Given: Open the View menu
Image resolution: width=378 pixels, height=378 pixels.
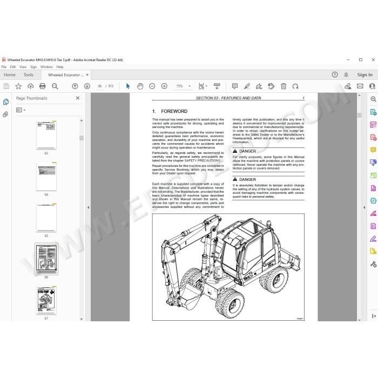Looking at the screenshot, I should pyautogui.click(x=23, y=67).
